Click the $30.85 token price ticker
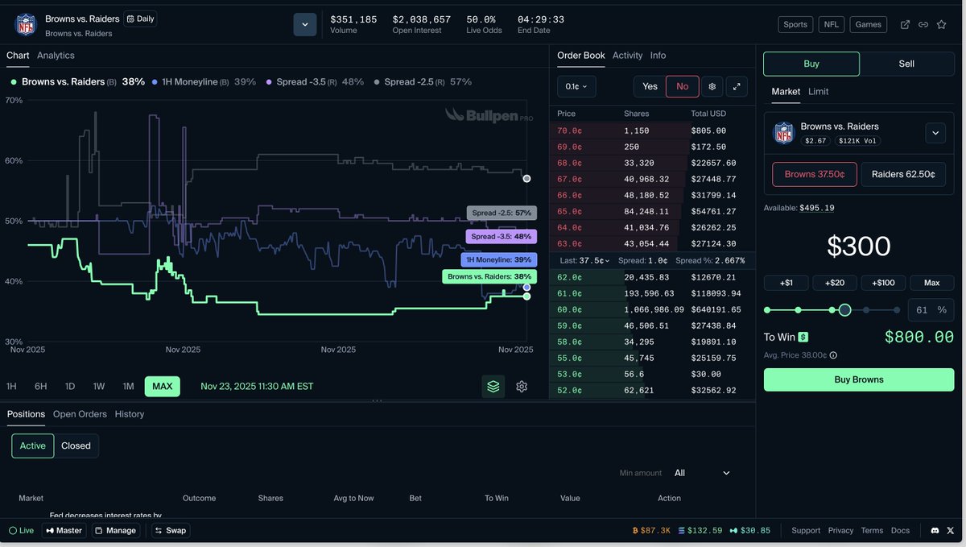966x547 pixels. [x=749, y=530]
